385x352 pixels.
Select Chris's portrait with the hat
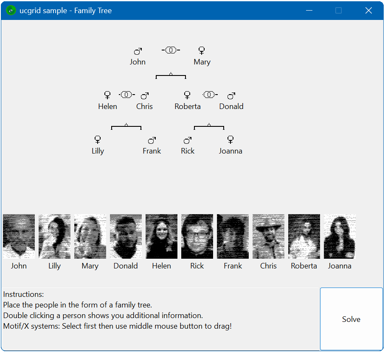[x=268, y=236]
